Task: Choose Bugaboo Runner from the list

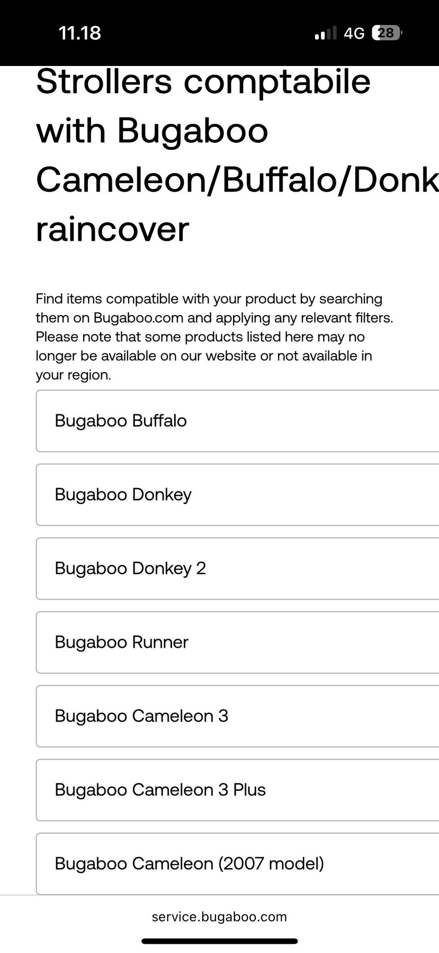Action: tap(237, 642)
